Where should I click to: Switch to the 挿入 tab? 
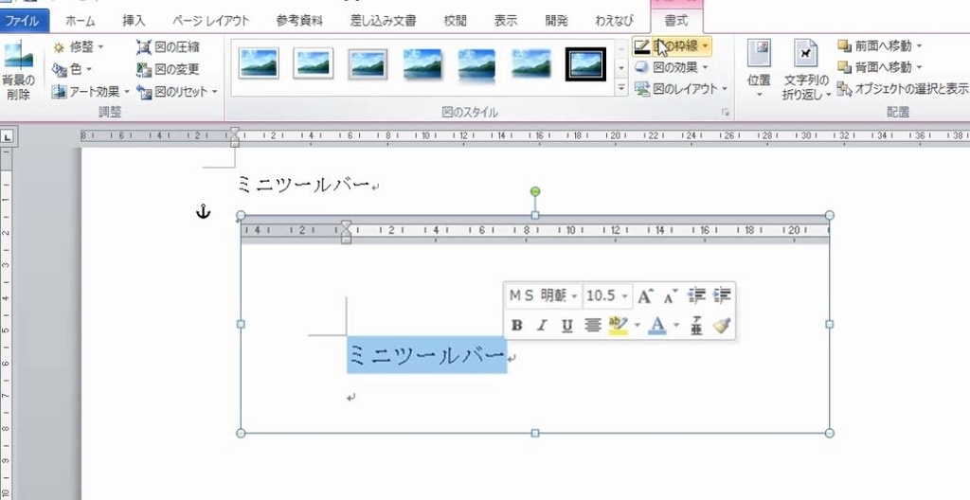(134, 21)
